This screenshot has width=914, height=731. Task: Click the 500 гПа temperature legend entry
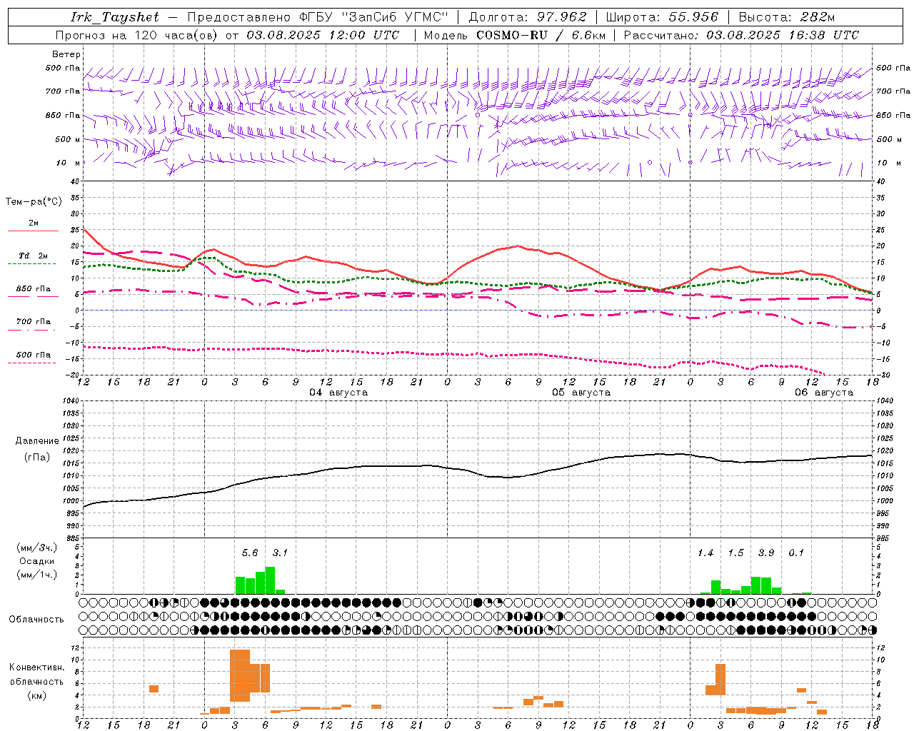[34, 355]
